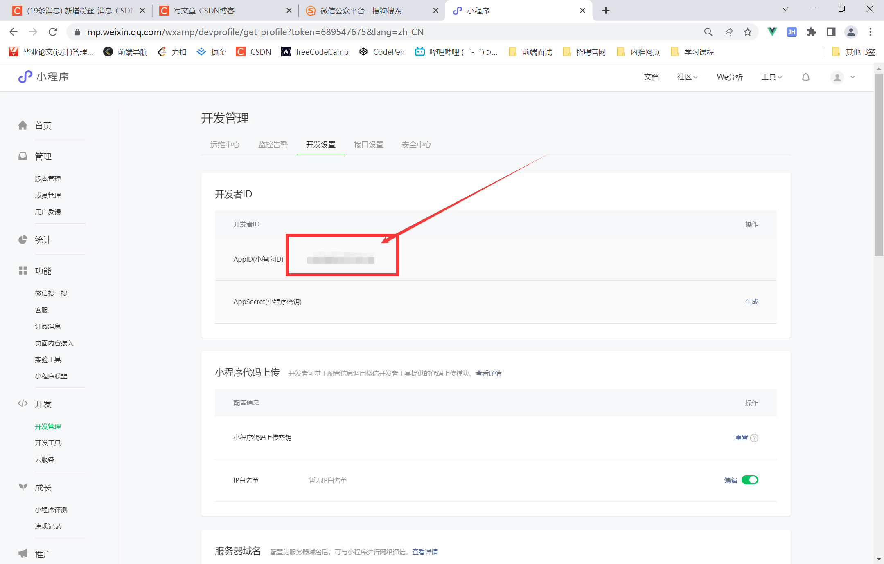Open 云服务 in the sidebar

pos(45,459)
